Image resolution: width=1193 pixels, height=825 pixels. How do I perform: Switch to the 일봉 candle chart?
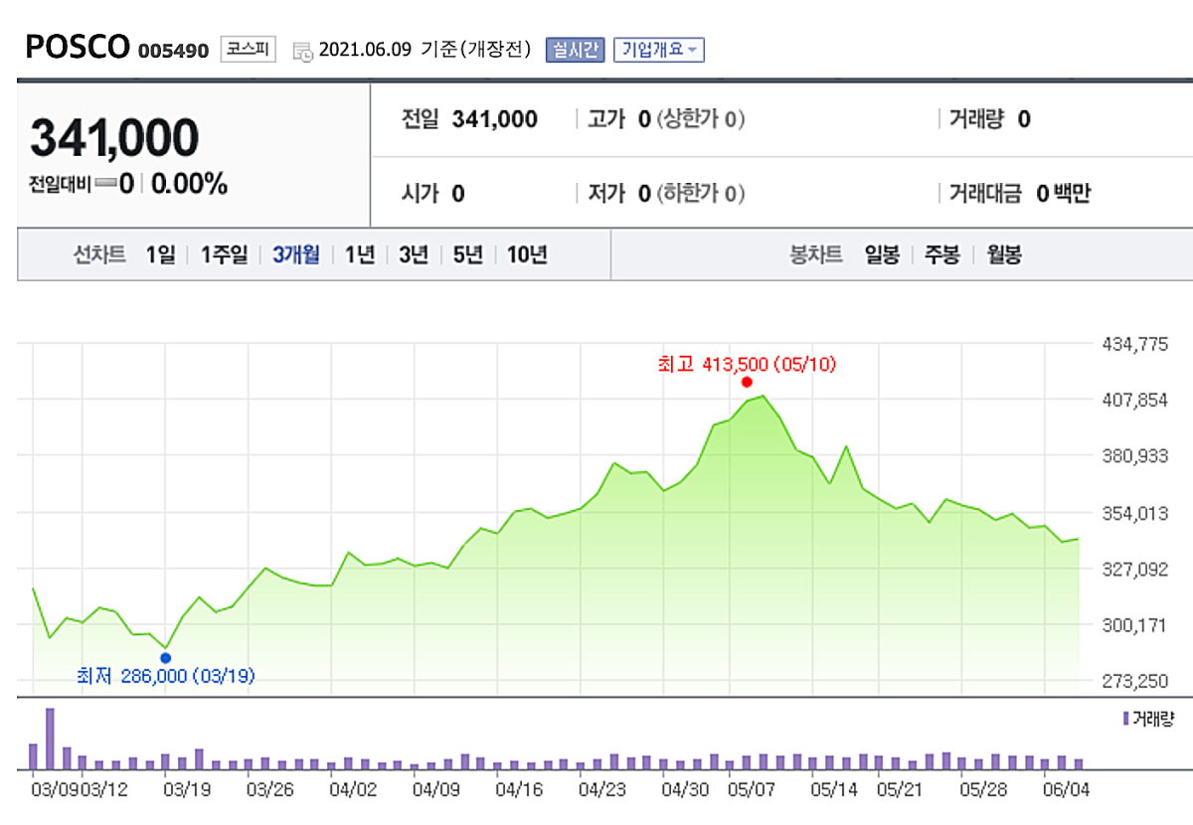[882, 254]
